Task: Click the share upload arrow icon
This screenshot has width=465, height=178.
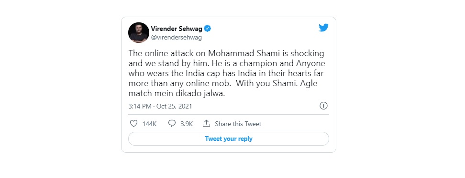Action: click(x=206, y=123)
